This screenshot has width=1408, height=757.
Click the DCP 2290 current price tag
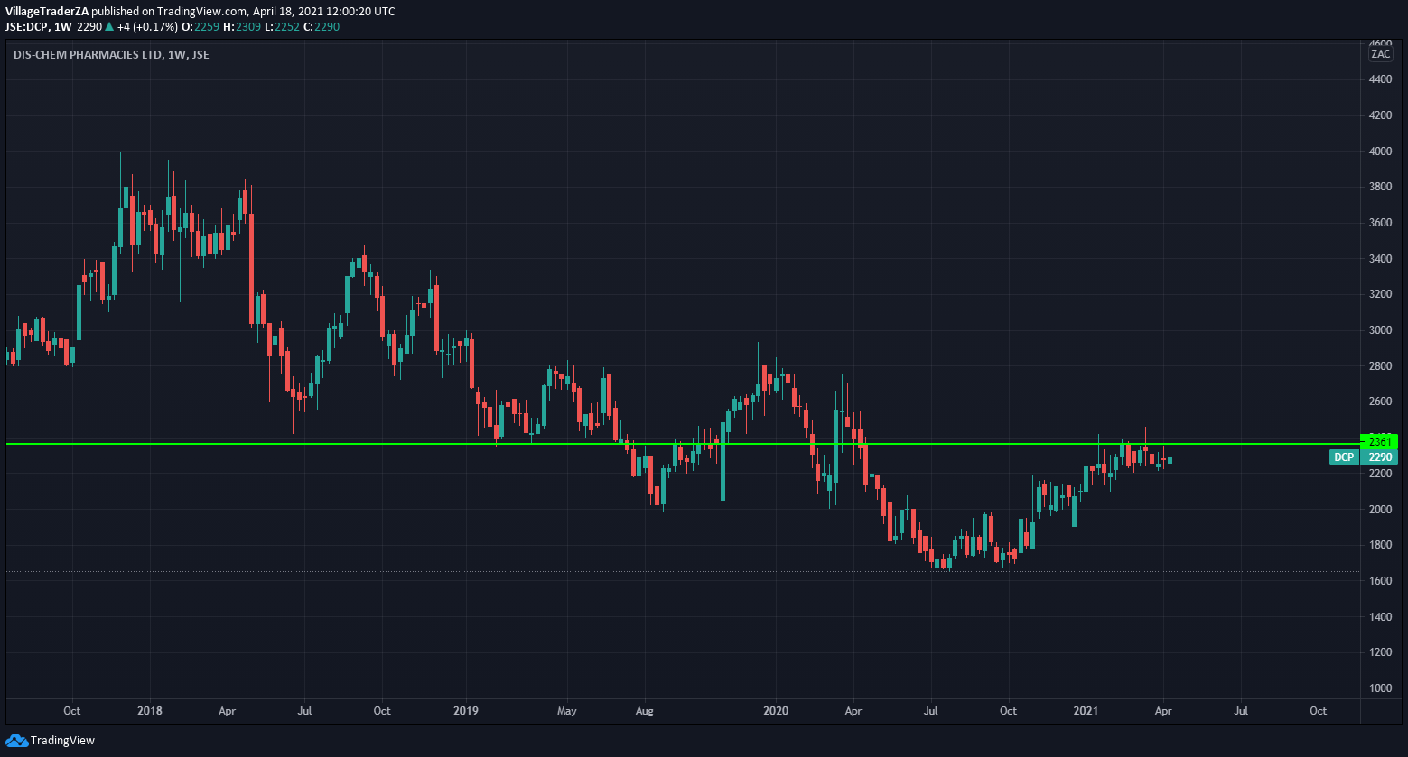(x=1364, y=457)
